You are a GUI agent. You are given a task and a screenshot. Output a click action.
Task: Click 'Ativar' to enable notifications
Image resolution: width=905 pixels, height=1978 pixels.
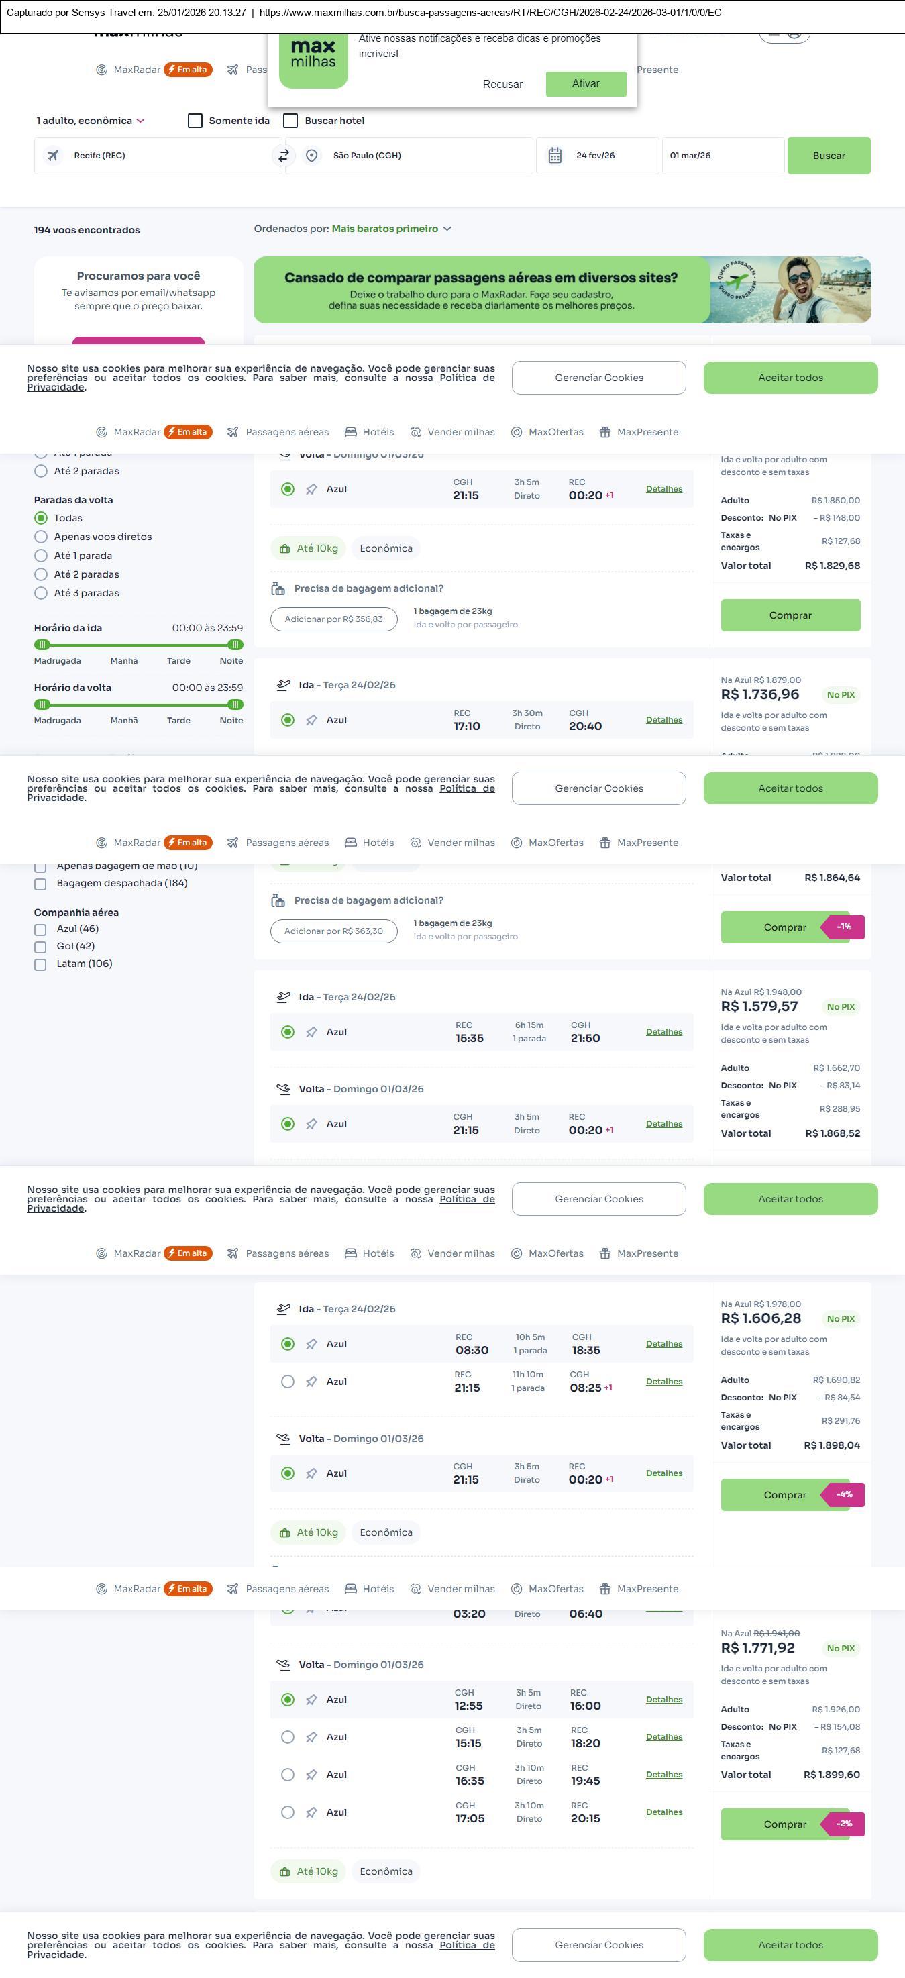point(585,85)
